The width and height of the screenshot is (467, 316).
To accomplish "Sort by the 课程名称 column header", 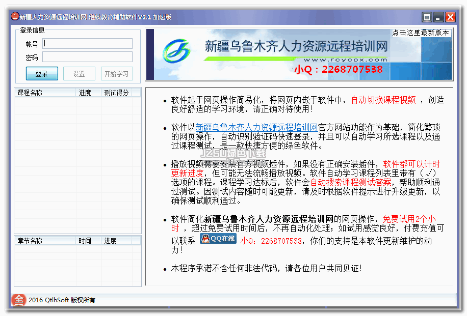I will [x=45, y=93].
